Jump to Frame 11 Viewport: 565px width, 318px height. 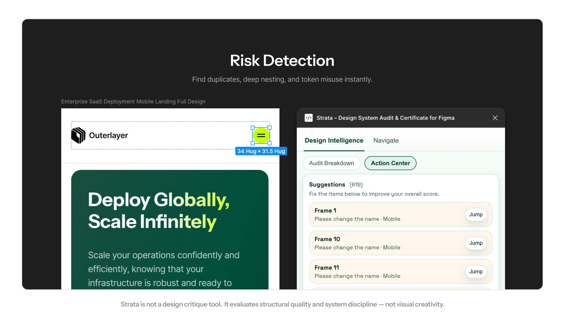(x=476, y=271)
